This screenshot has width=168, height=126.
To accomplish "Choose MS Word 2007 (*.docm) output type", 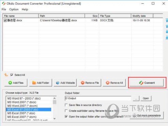I will pos(29,106).
